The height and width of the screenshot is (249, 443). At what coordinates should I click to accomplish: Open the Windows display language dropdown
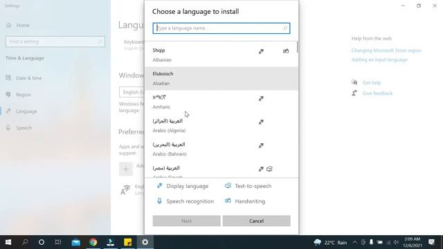pos(132,92)
